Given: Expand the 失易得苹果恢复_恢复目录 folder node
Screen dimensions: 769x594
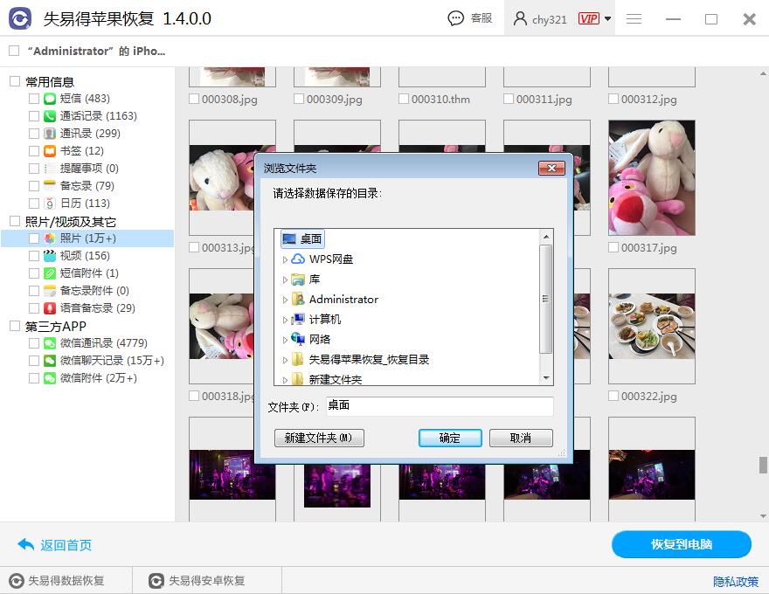Looking at the screenshot, I should [x=285, y=360].
